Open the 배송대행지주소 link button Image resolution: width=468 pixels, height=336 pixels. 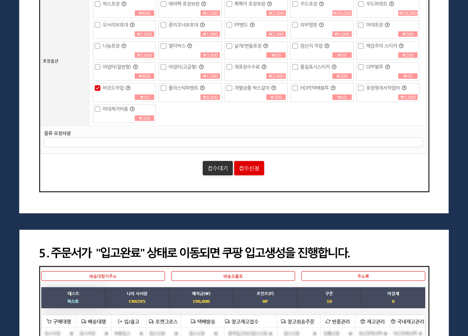coord(103,276)
